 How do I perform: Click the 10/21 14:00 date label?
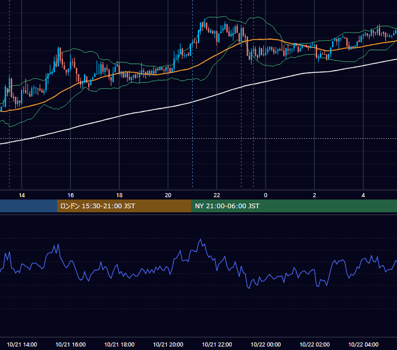click(x=22, y=344)
